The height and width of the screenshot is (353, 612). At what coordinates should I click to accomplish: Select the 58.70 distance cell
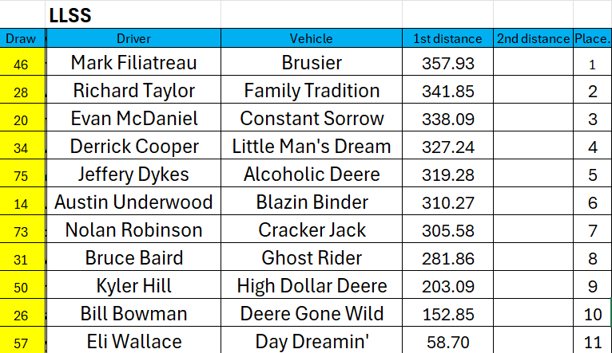click(447, 342)
